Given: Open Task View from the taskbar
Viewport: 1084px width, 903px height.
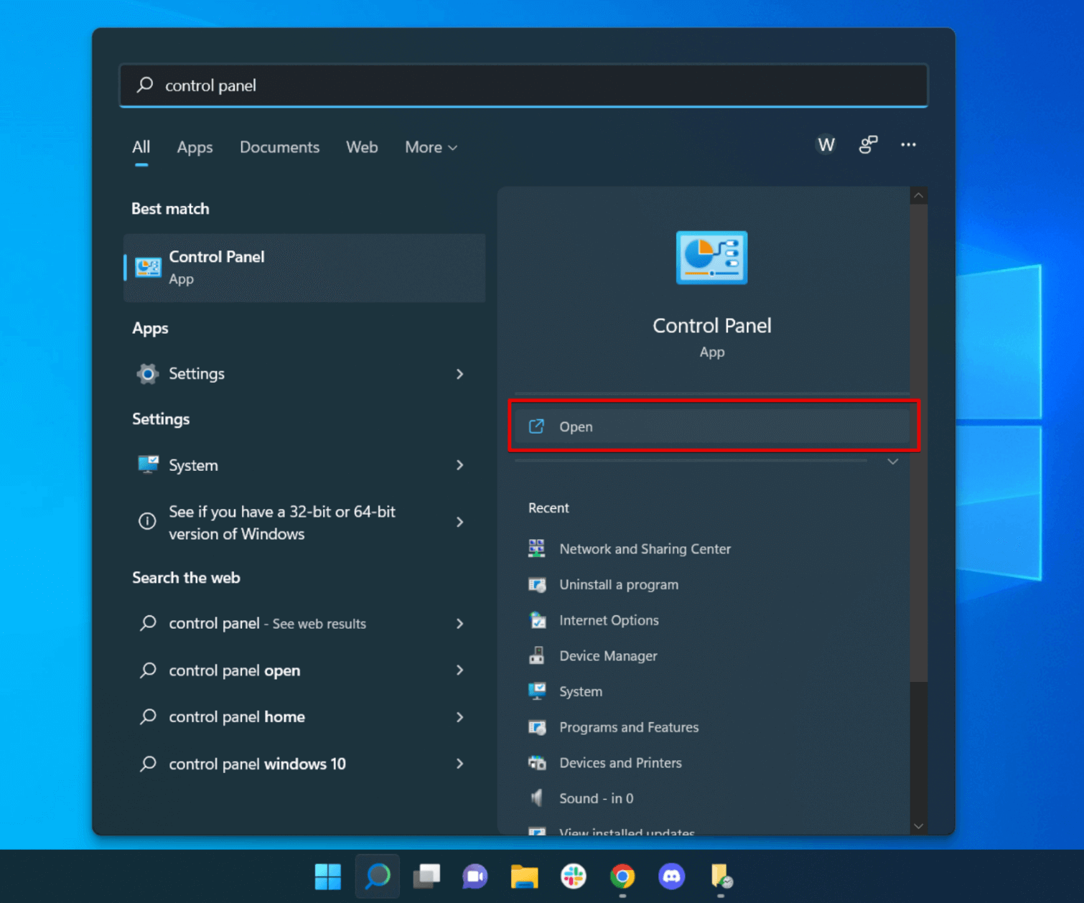Looking at the screenshot, I should pos(426,876).
